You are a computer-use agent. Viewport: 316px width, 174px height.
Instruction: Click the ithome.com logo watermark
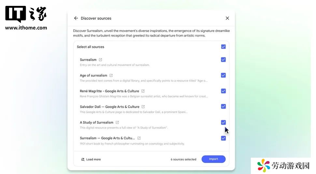26,18
